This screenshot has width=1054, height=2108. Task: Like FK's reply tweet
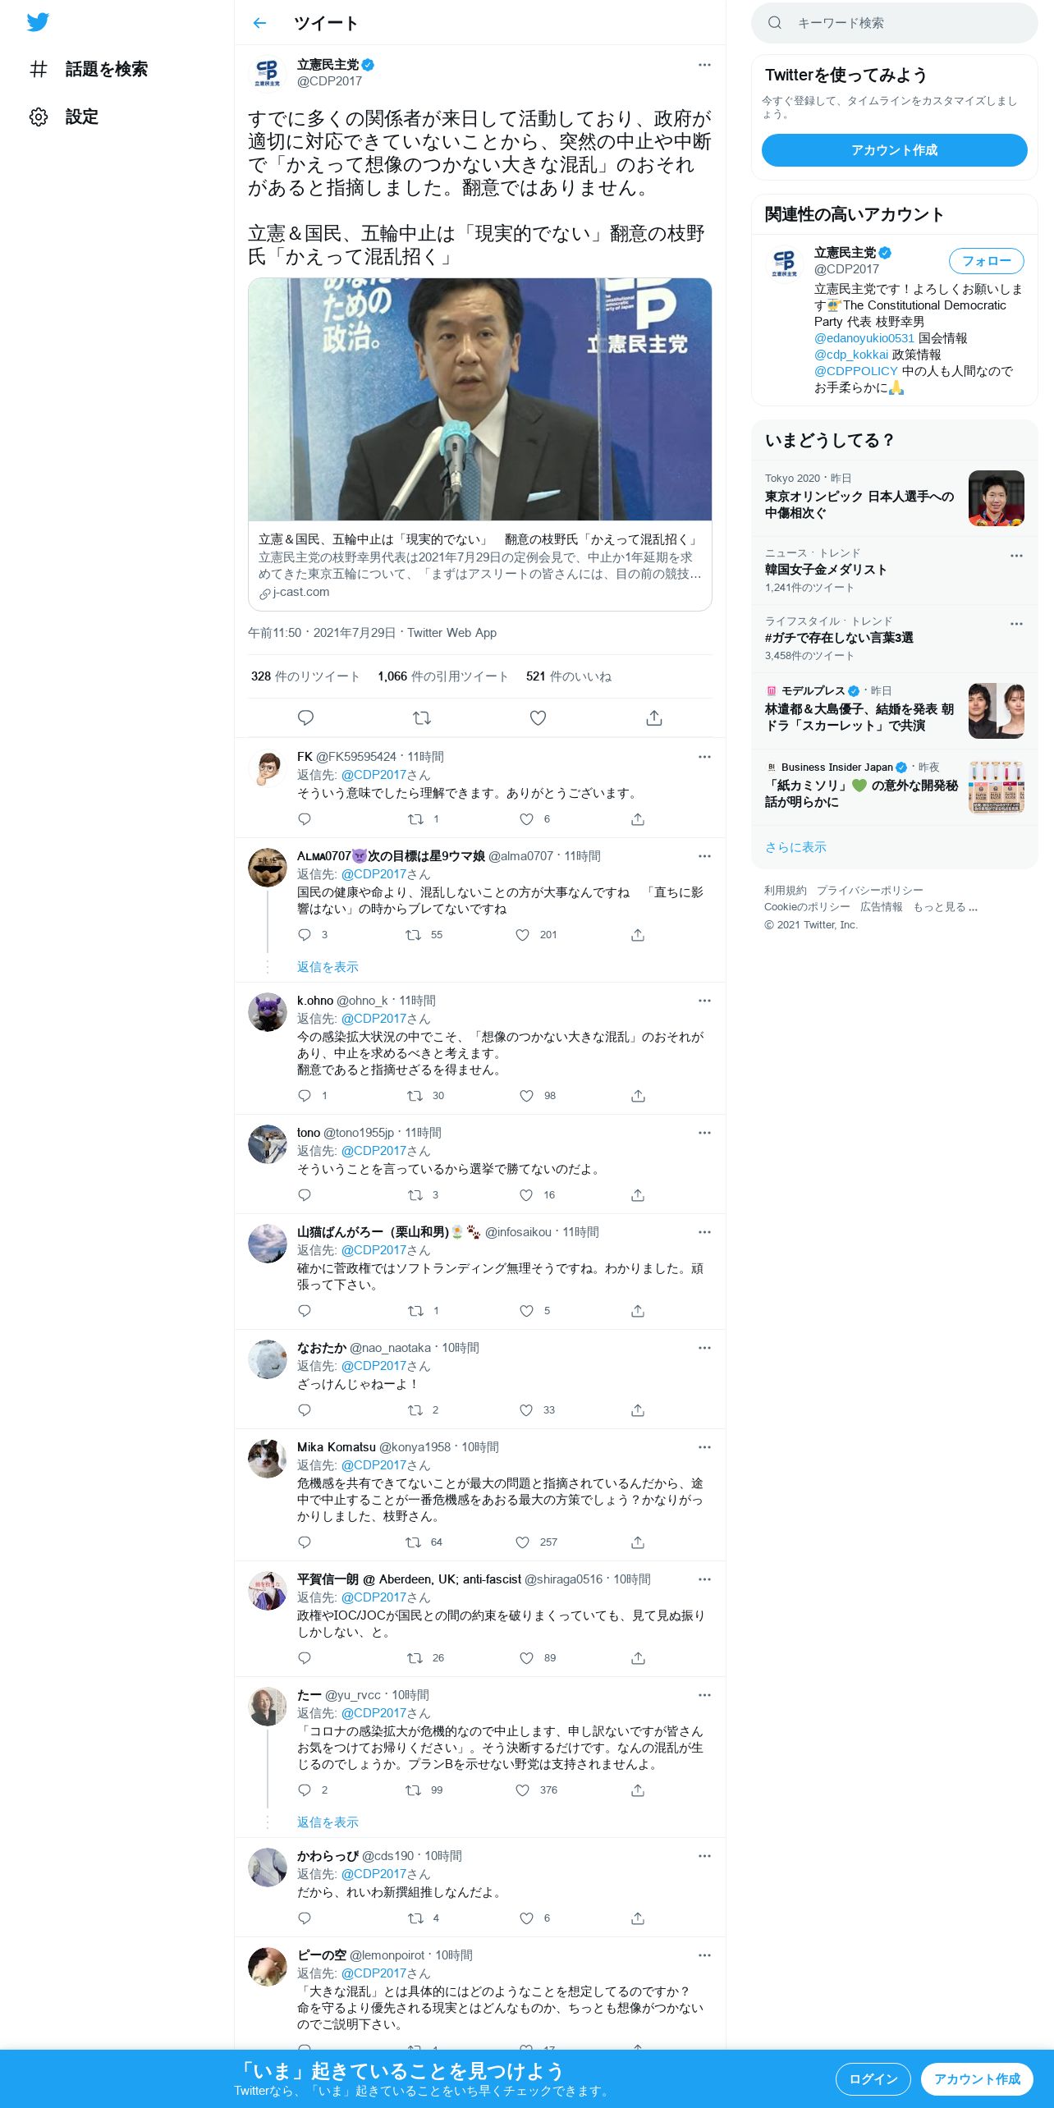(526, 819)
